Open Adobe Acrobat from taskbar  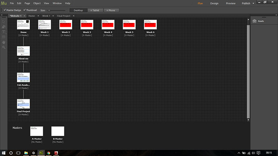coord(56,153)
